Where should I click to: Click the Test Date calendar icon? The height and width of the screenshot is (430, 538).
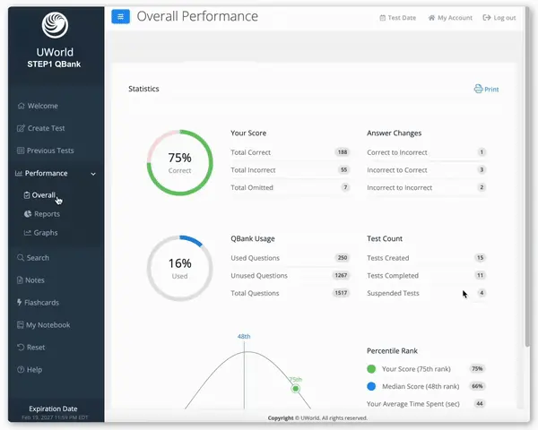coord(383,18)
